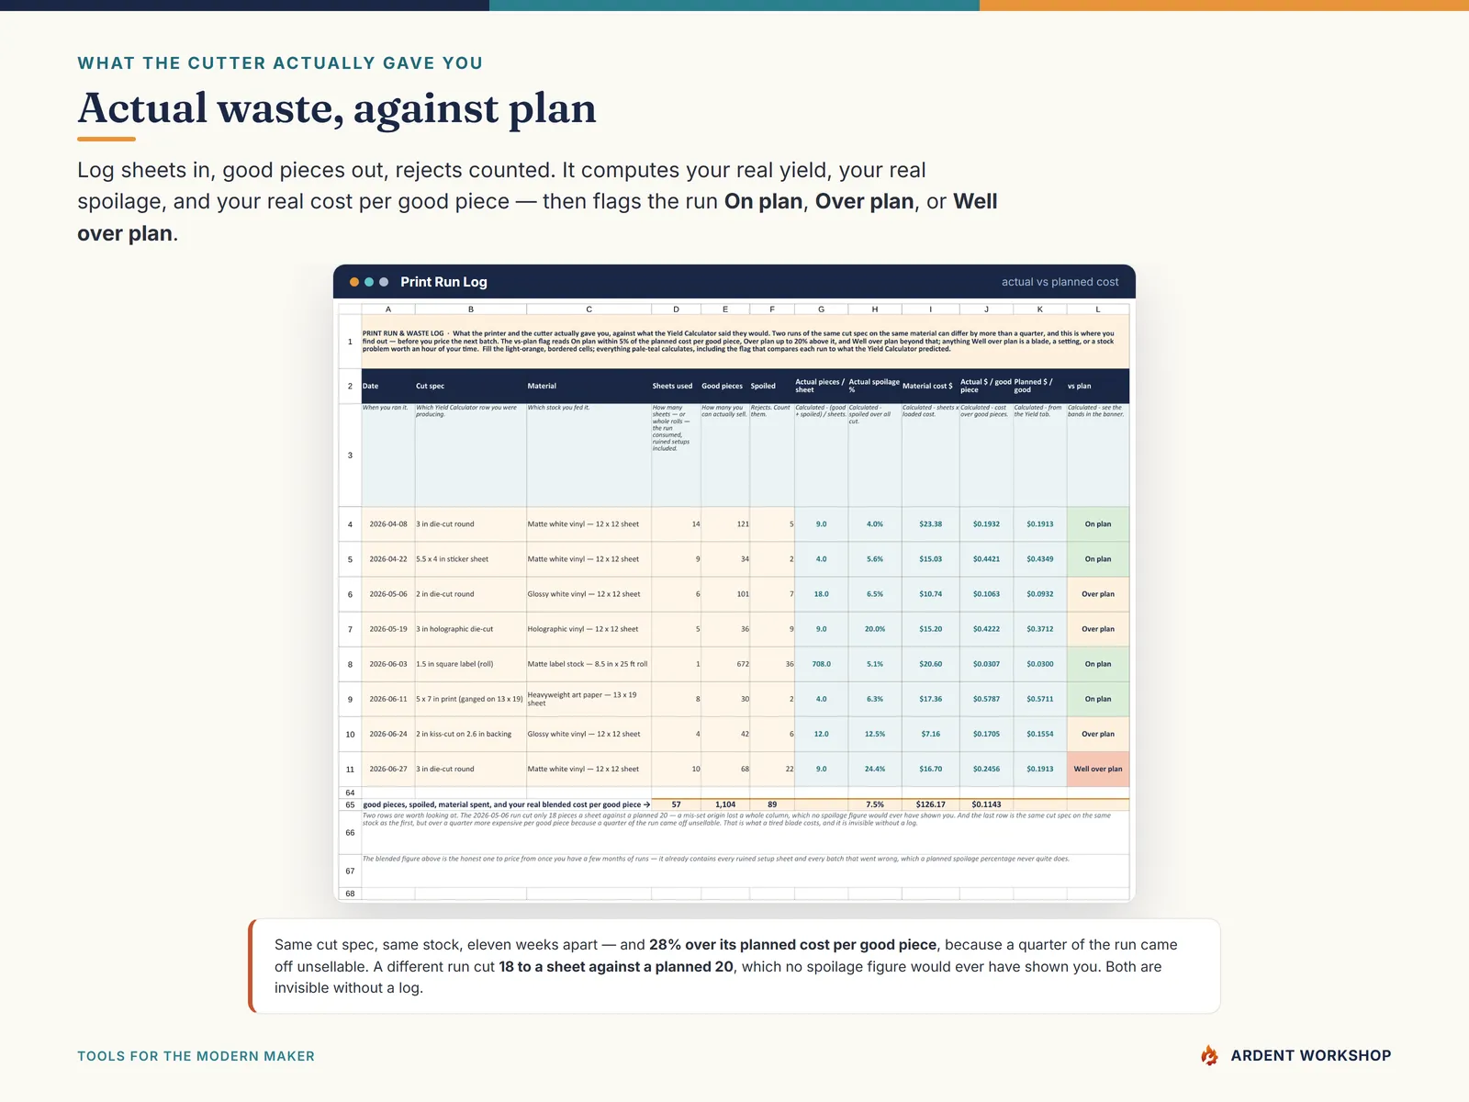Click the 'Material cost $' heading cell
Image resolution: width=1469 pixels, height=1102 pixels.
click(930, 386)
